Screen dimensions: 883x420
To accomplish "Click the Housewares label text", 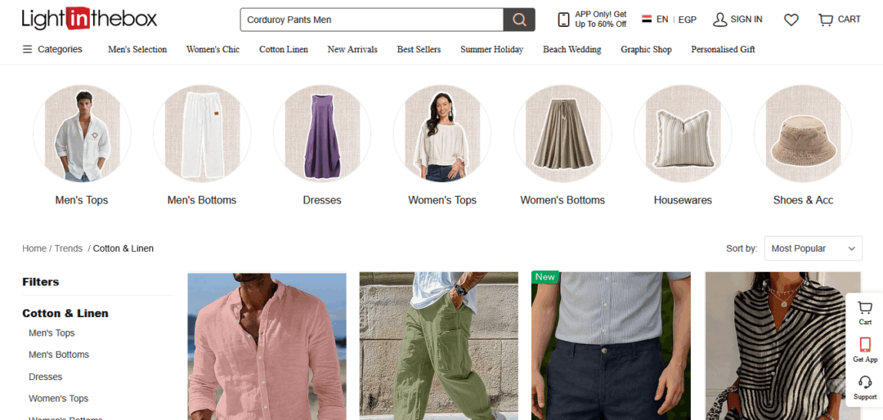I will [683, 200].
